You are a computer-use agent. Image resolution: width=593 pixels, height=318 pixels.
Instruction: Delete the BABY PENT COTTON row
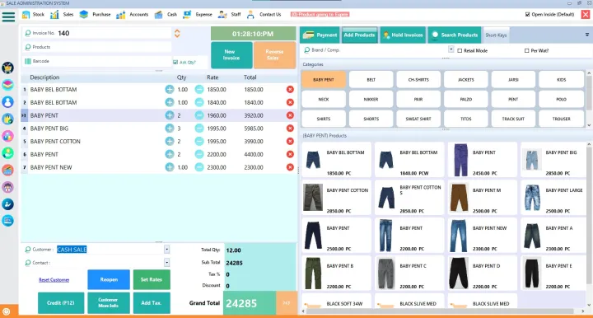[x=290, y=141]
